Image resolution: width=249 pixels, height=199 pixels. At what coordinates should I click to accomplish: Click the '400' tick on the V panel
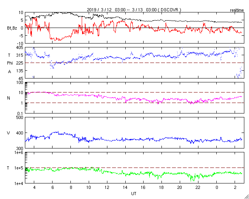tap(20, 133)
